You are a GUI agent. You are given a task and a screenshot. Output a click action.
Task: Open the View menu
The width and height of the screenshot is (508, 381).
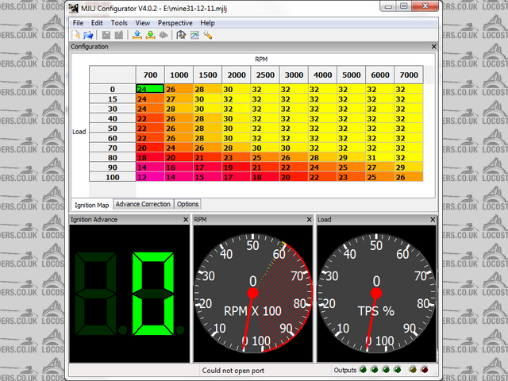pos(144,23)
